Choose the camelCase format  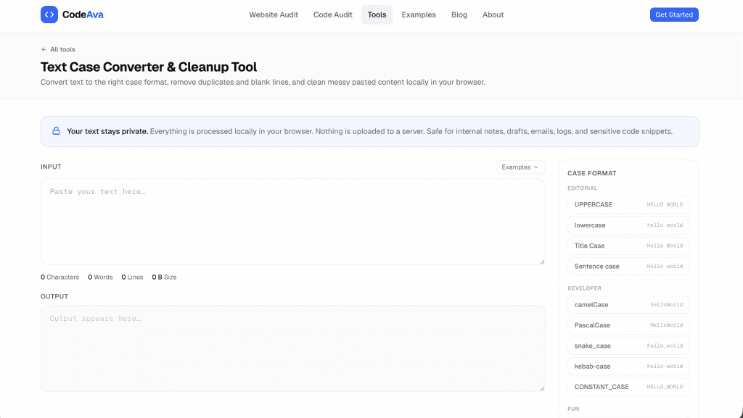(x=628, y=304)
